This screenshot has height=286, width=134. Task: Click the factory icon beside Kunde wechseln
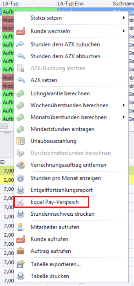[21, 31]
